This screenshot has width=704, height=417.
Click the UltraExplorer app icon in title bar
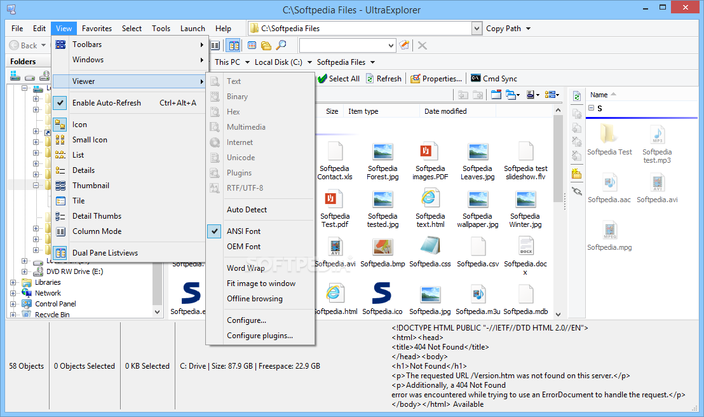[11, 9]
